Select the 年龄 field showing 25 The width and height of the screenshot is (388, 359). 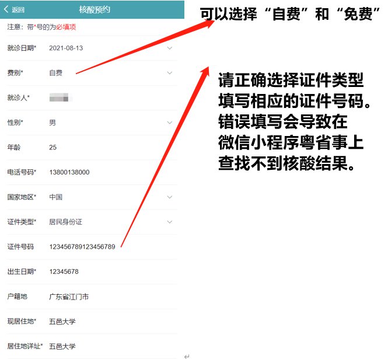pos(53,147)
